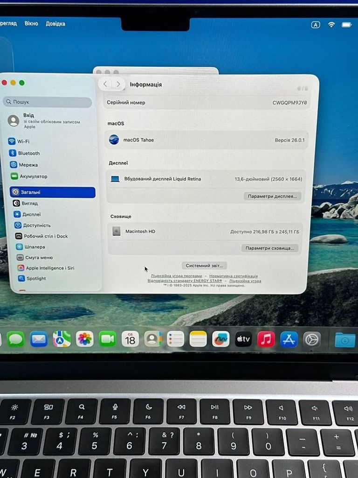Click Системний звіт button
The height and width of the screenshot is (478, 358).
click(x=204, y=266)
